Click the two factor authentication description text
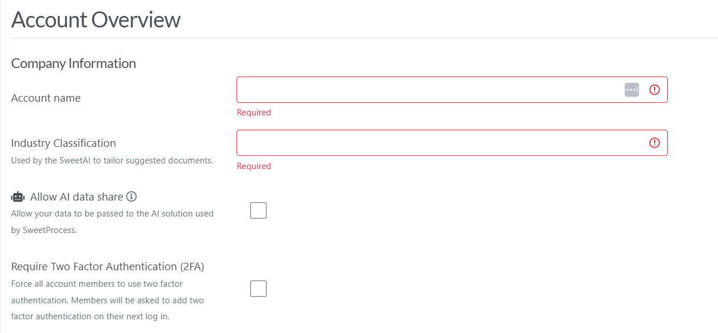This screenshot has width=718, height=333. pyautogui.click(x=107, y=300)
